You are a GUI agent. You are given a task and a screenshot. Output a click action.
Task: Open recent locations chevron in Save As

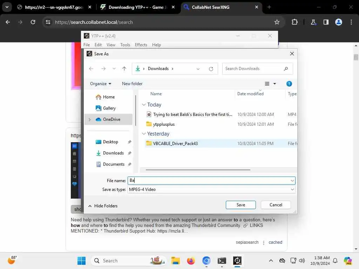click(114, 69)
